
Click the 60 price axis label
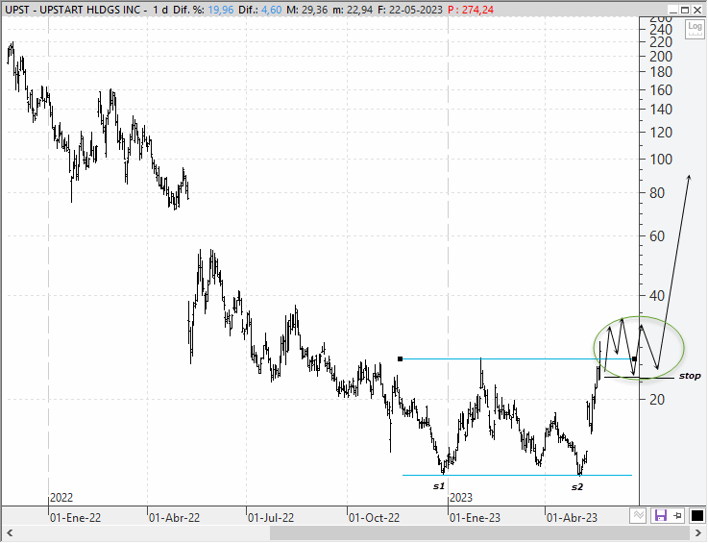point(657,236)
